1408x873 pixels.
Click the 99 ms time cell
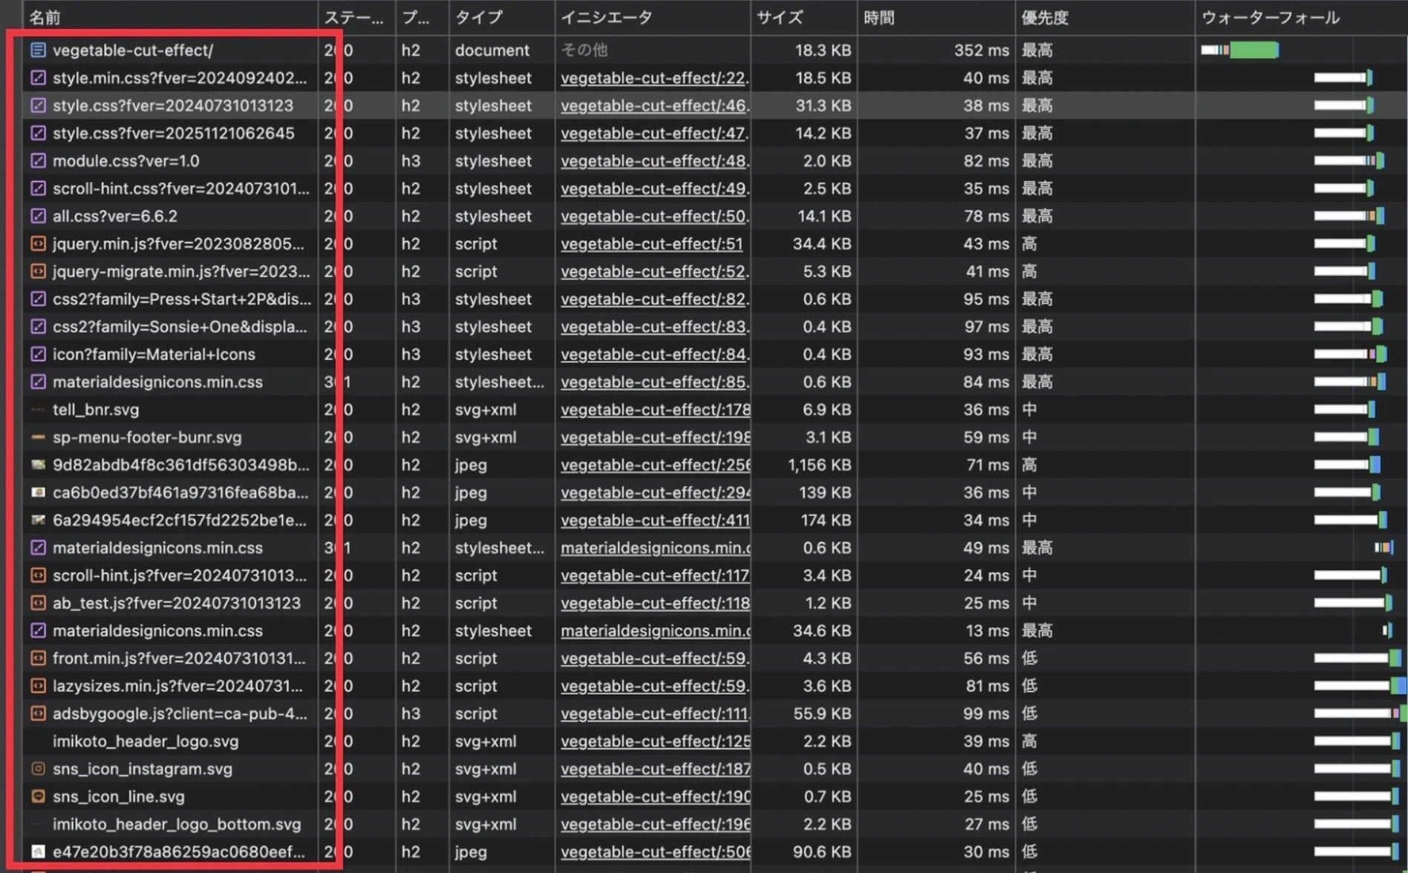point(986,713)
